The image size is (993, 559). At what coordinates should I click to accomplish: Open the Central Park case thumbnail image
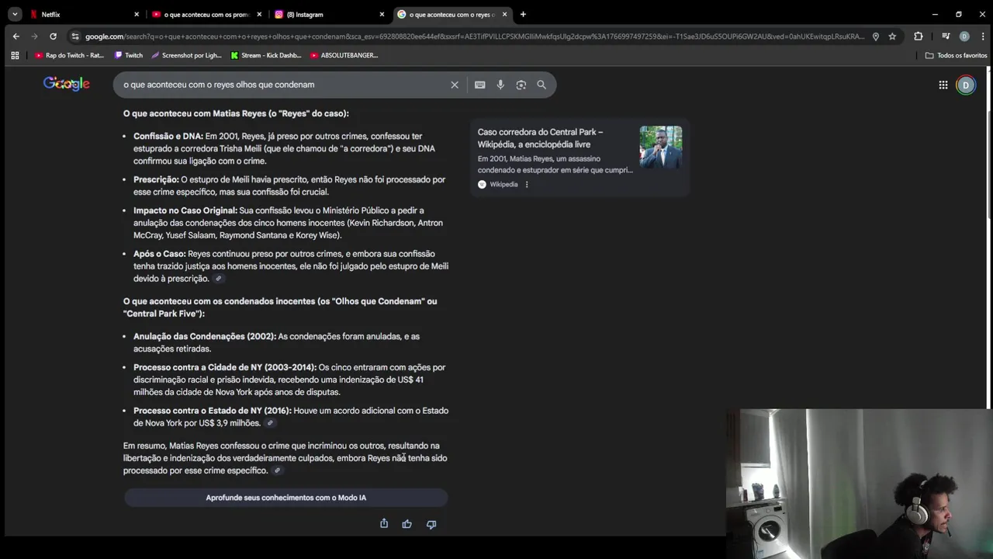click(x=661, y=148)
